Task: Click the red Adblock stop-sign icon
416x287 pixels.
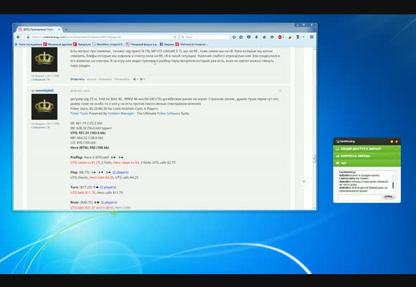Action: click(280, 37)
